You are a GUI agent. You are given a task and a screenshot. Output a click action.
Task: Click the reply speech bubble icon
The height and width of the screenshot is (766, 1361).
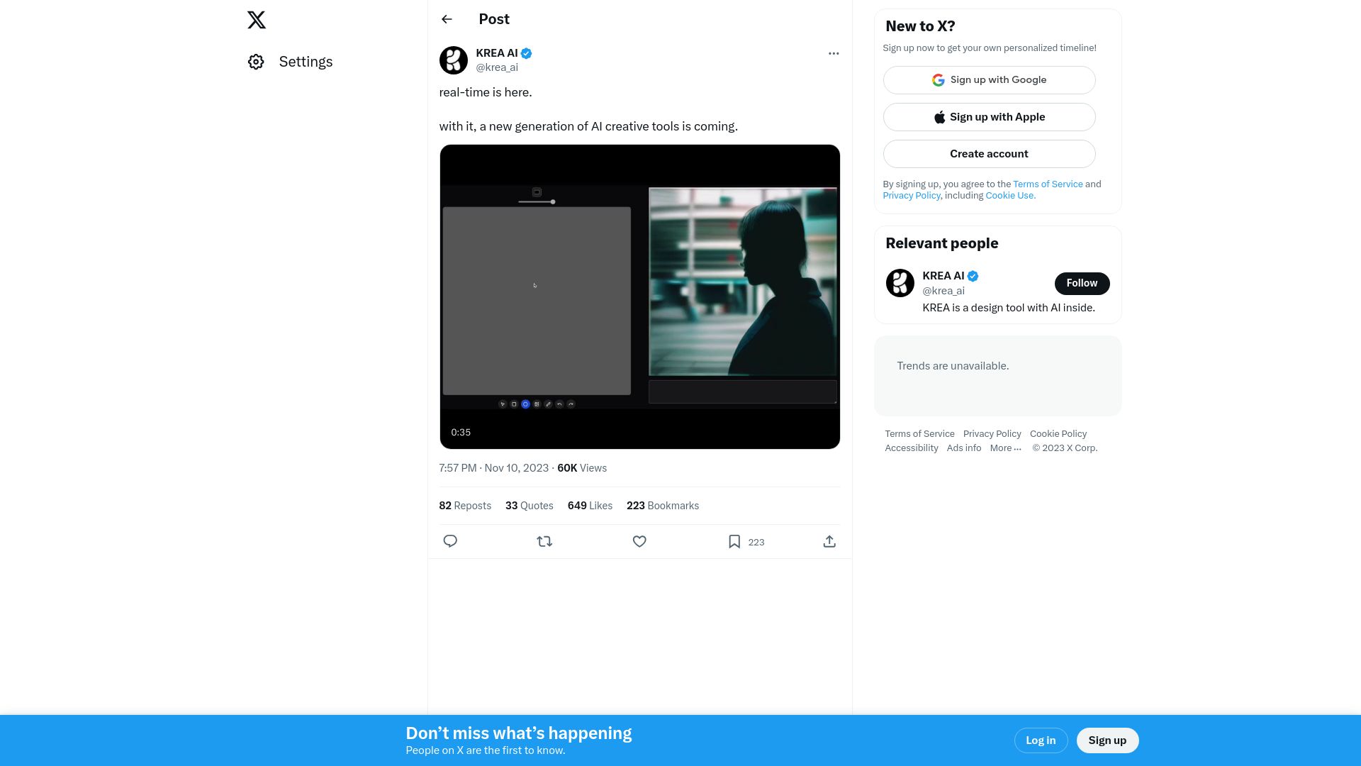point(450,541)
